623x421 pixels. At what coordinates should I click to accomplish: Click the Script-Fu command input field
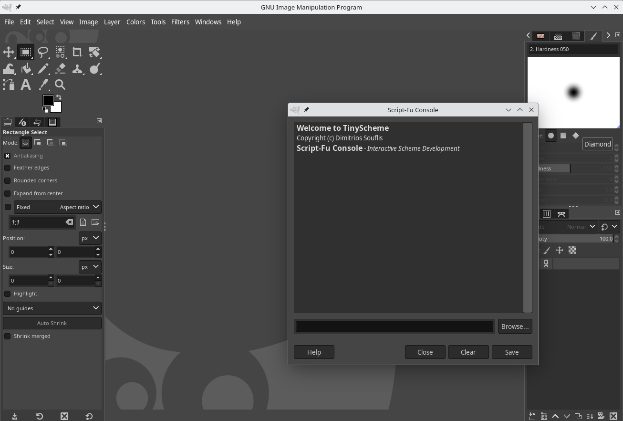tap(395, 326)
